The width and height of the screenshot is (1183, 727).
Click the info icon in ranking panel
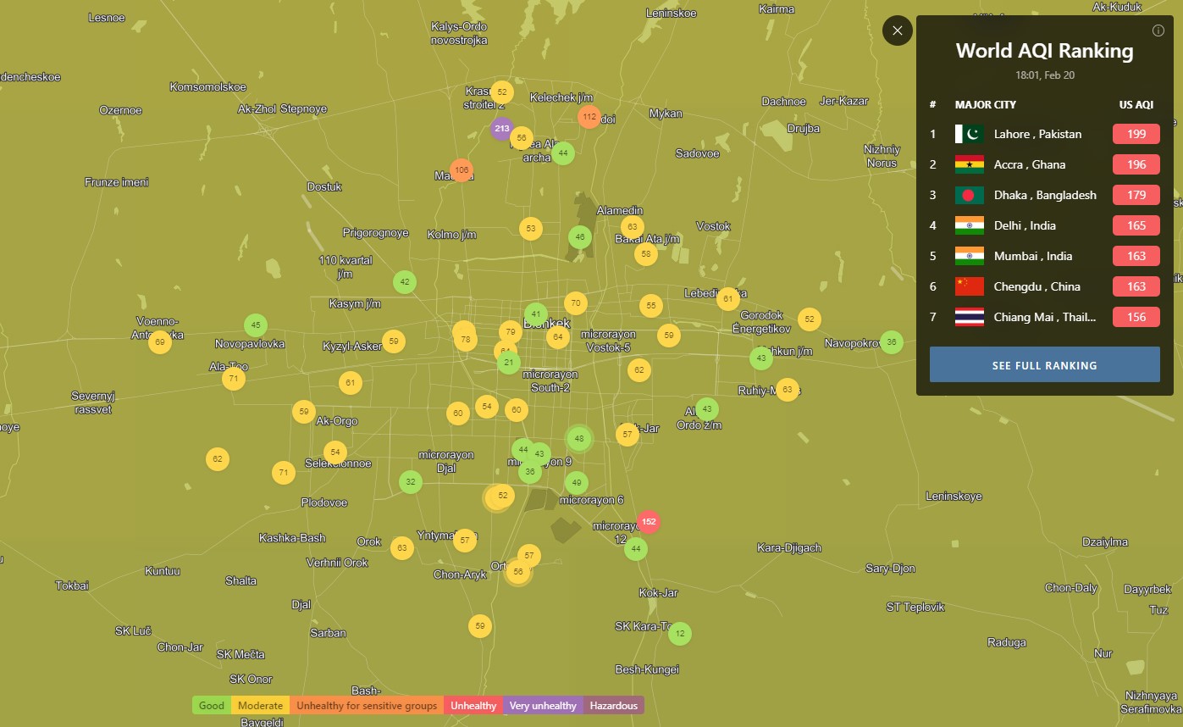click(1158, 31)
